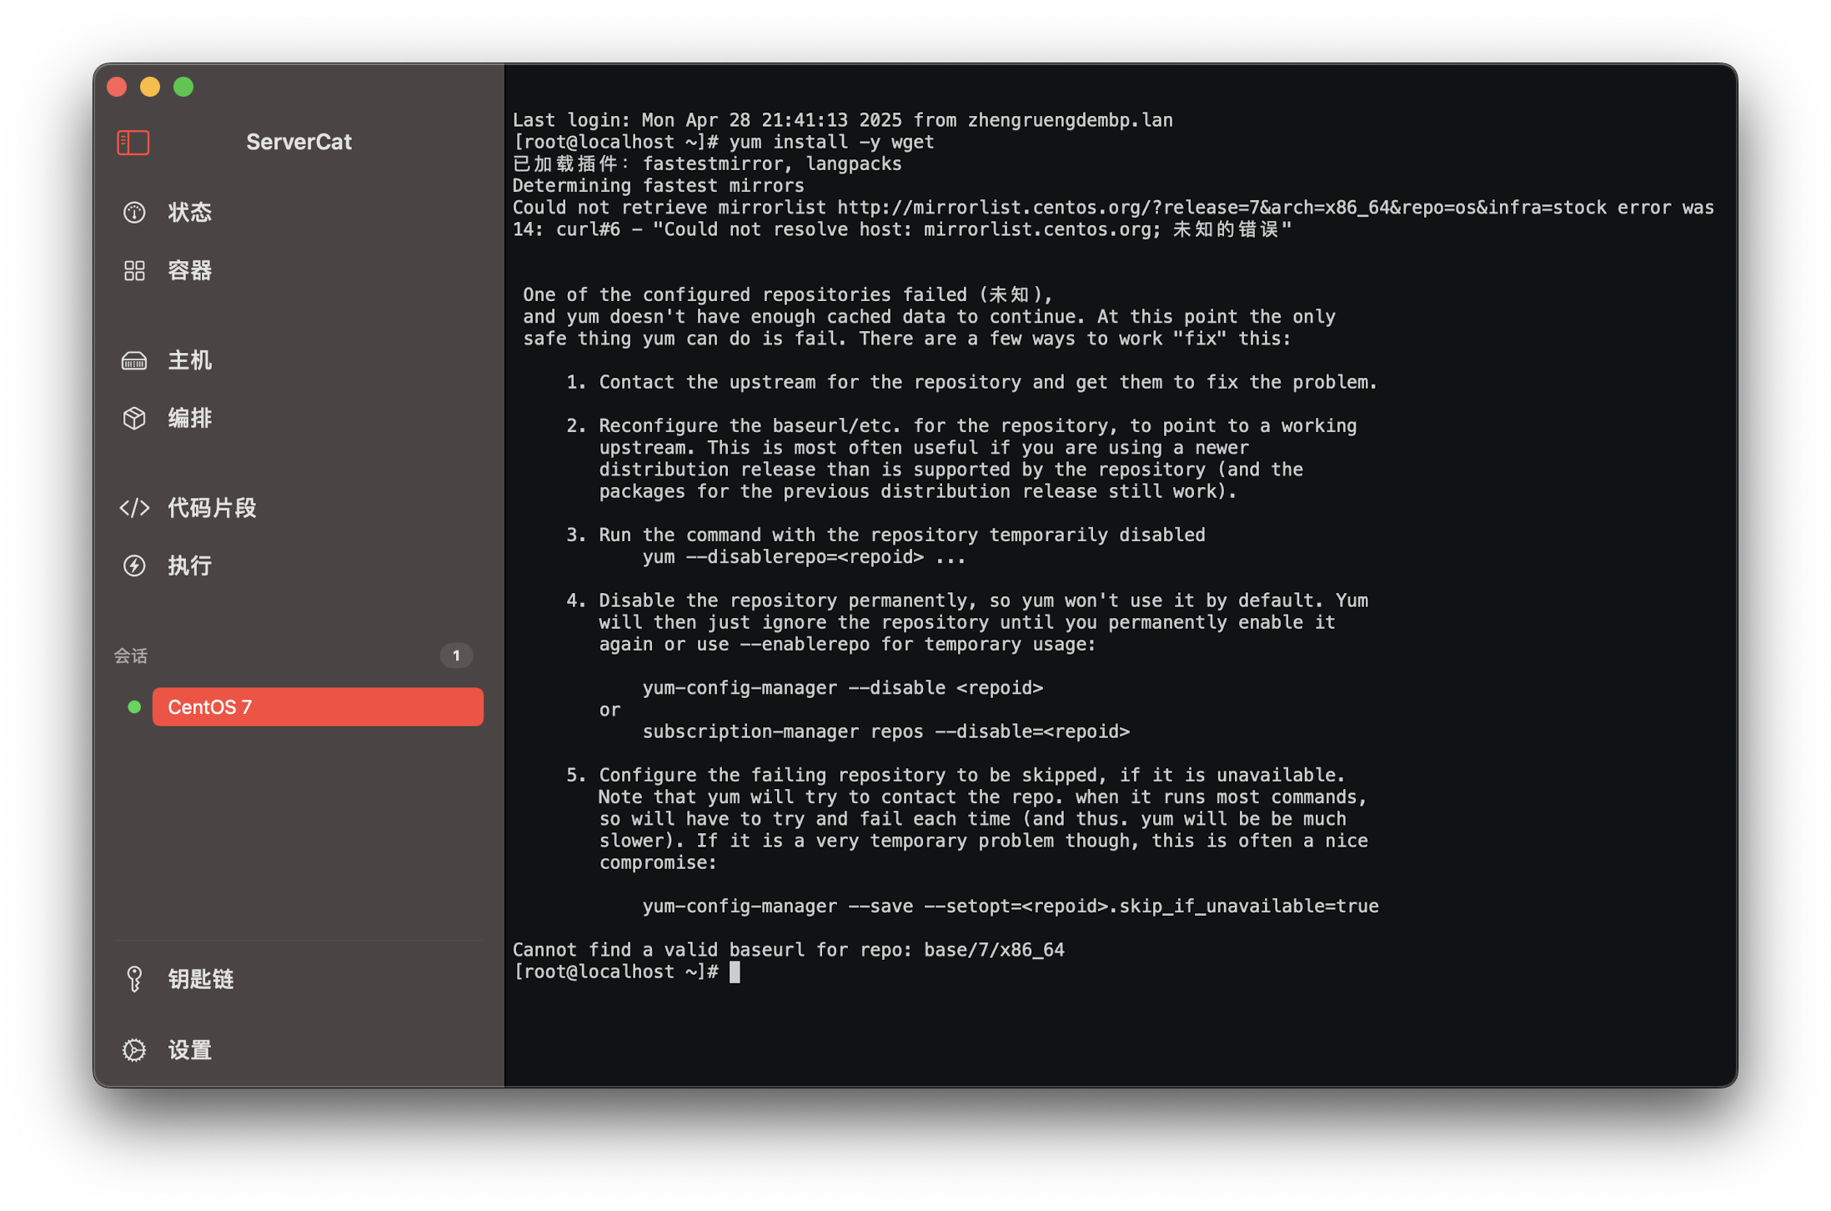Click the settings gear icon
1831x1211 pixels.
tap(134, 1050)
